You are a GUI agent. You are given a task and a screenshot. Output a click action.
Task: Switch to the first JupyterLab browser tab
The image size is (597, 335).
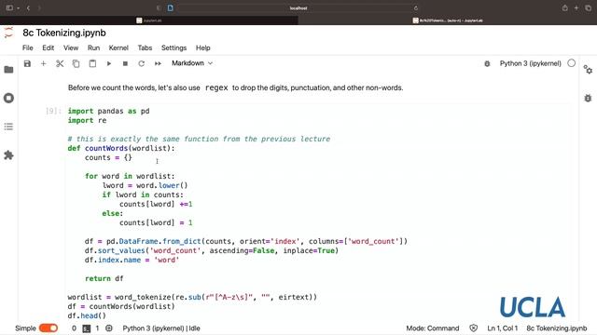pos(149,20)
